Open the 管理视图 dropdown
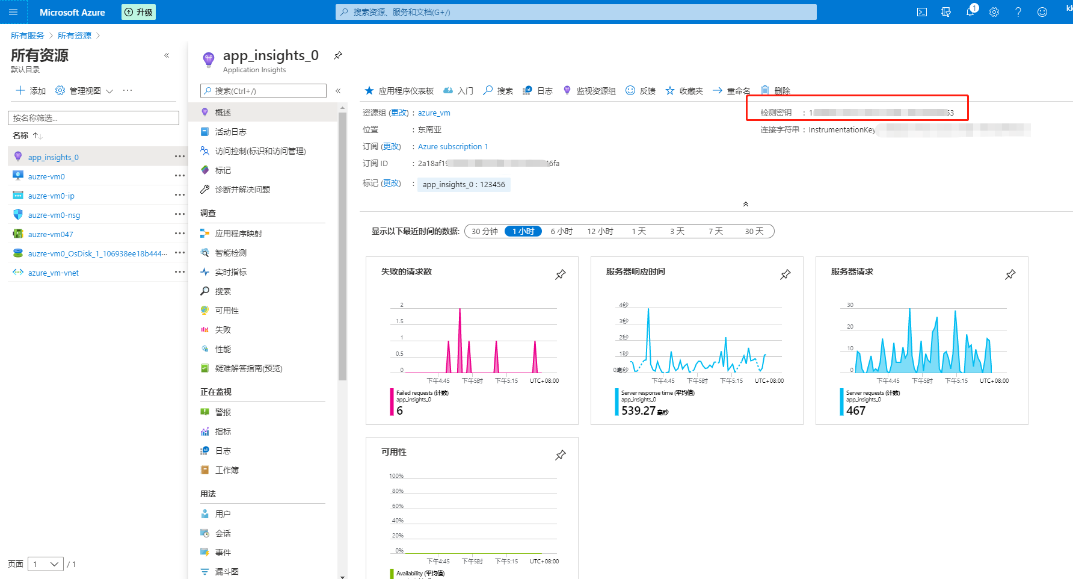The width and height of the screenshot is (1073, 579). pyautogui.click(x=84, y=91)
